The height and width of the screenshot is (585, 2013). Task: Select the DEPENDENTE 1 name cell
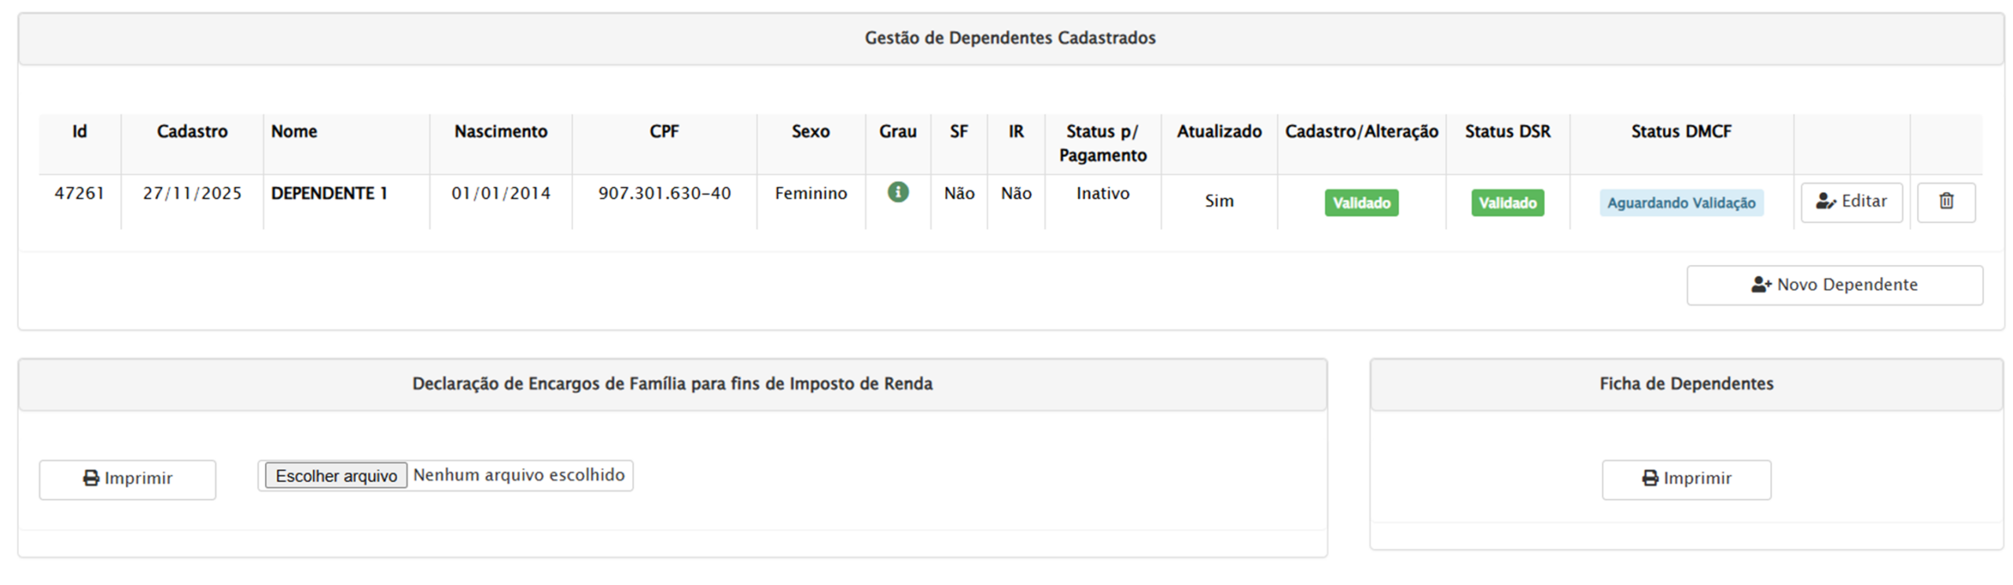pyautogui.click(x=329, y=193)
